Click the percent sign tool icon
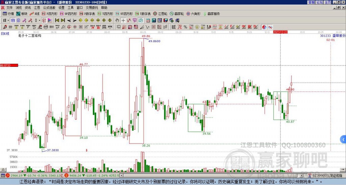Image resolution: width=346 pixels, height=185 pixels. pyautogui.click(x=186, y=27)
